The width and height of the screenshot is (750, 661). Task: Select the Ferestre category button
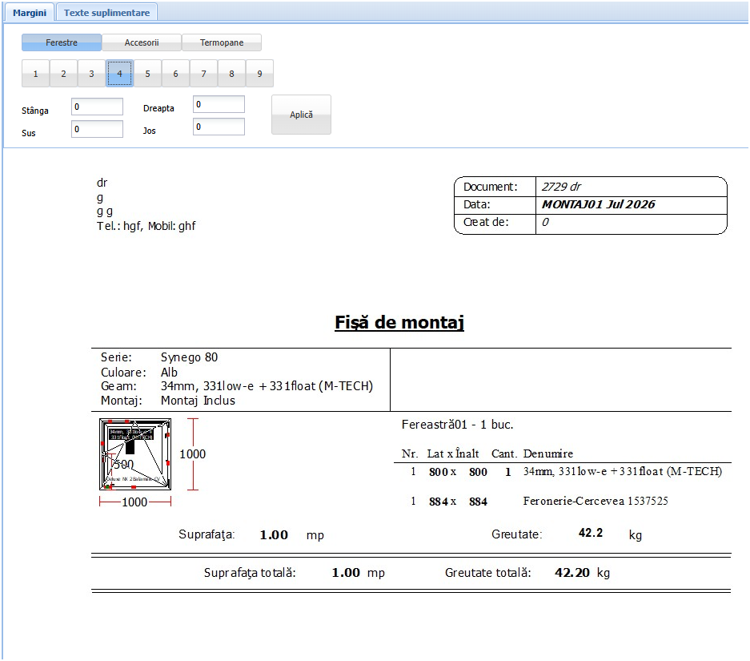[61, 42]
